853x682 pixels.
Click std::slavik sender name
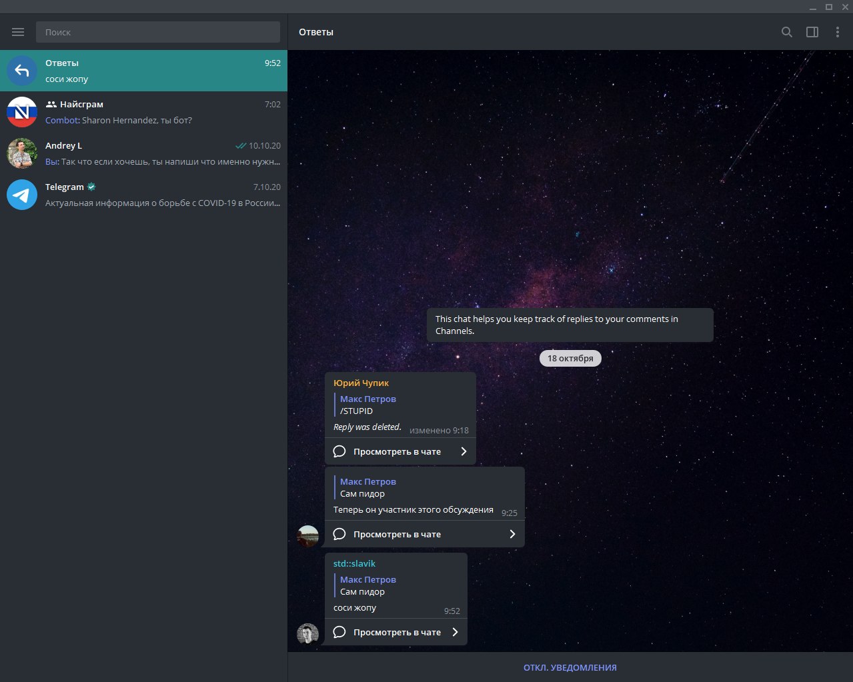click(x=354, y=563)
